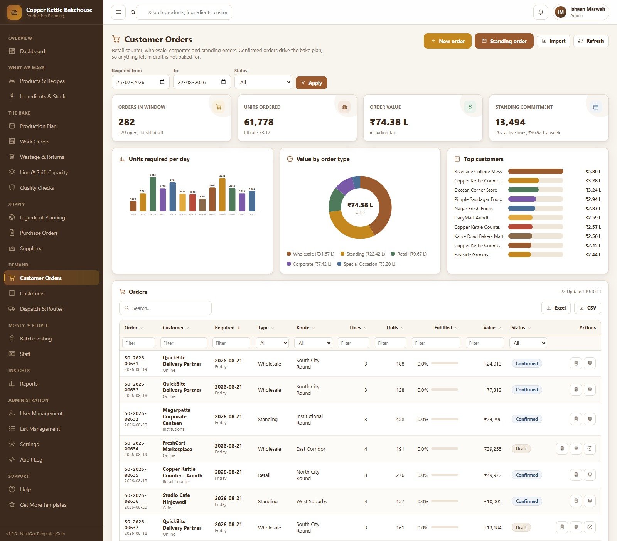Open the Status filter dropdown above Apply
Image resolution: width=617 pixels, height=541 pixels.
point(263,82)
